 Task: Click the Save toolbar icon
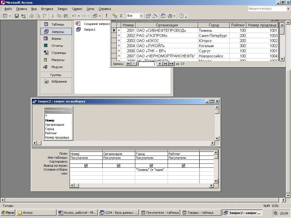pos(17,16)
